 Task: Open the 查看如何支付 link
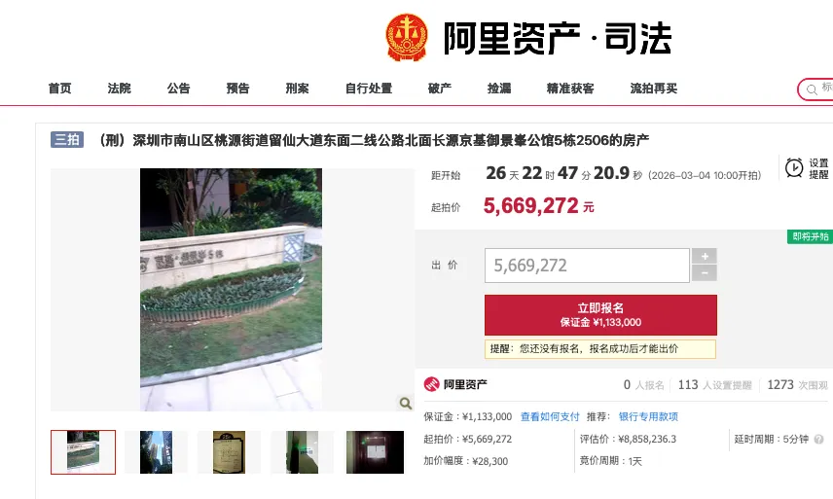(550, 416)
